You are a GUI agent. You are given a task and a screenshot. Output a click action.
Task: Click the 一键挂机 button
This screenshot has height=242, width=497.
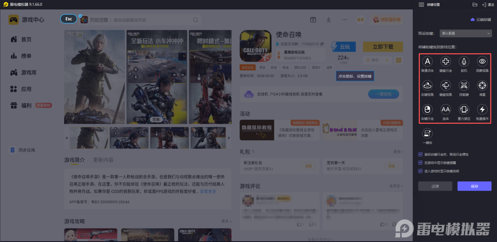click(383, 94)
